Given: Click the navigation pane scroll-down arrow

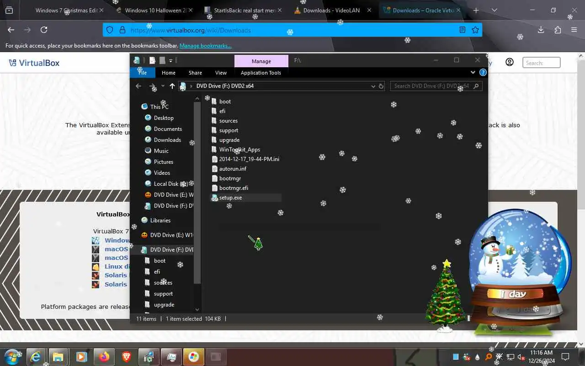Looking at the screenshot, I should pyautogui.click(x=197, y=310).
